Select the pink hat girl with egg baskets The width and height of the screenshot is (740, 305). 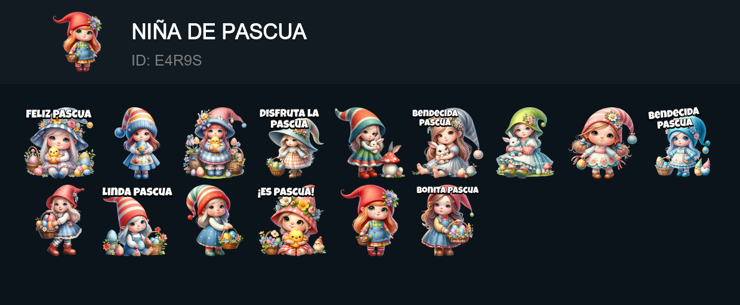[x=215, y=142]
